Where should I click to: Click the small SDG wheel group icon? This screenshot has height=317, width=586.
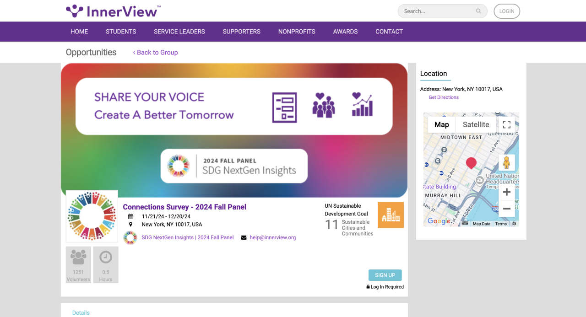[x=130, y=238]
